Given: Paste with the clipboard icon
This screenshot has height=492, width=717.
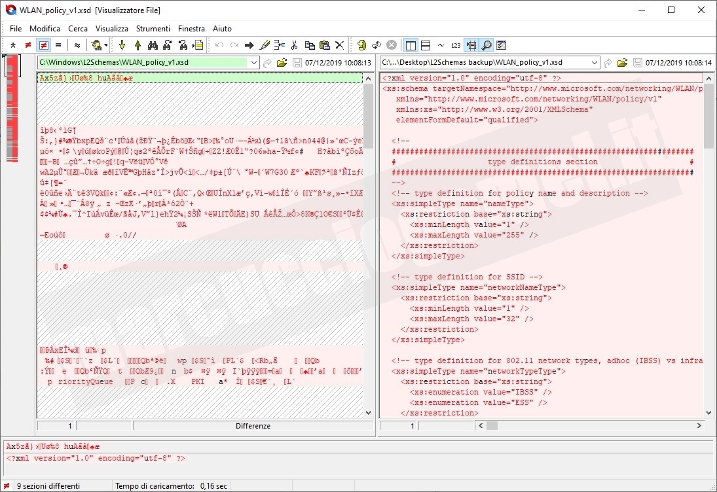Looking at the screenshot, I should 325,45.
